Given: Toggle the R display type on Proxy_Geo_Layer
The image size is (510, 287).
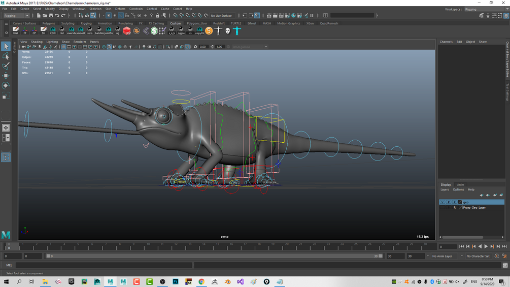Looking at the screenshot, I should point(454,208).
